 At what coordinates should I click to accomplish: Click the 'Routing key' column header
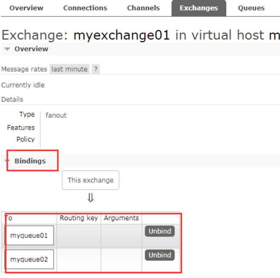coord(79,218)
